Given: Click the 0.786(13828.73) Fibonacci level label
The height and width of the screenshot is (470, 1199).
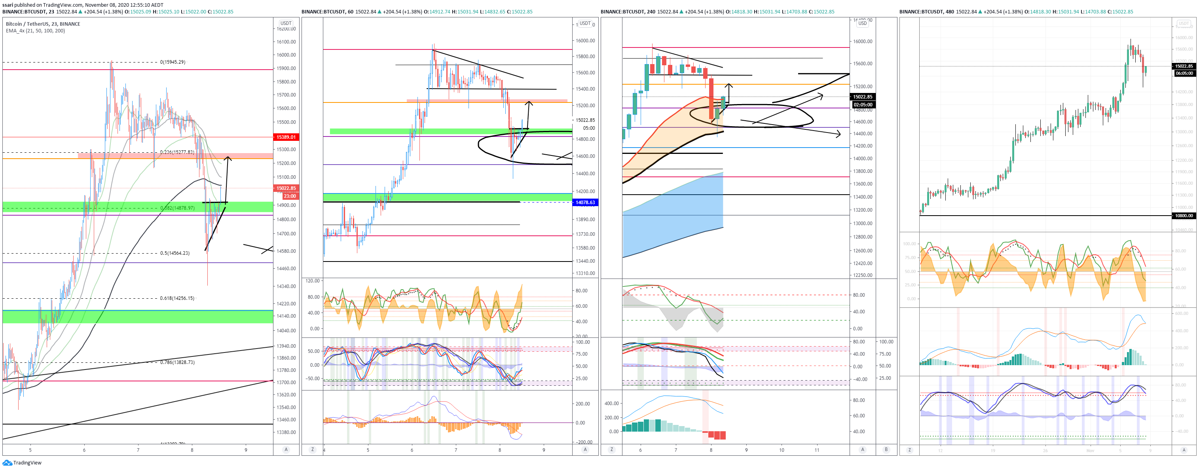Looking at the screenshot, I should point(177,362).
